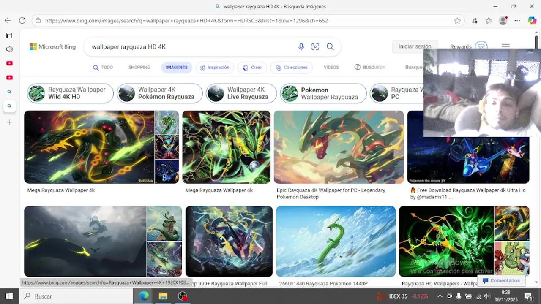Select Wallpaper 4K Pokémon Rayquaza suggestion

160,93
